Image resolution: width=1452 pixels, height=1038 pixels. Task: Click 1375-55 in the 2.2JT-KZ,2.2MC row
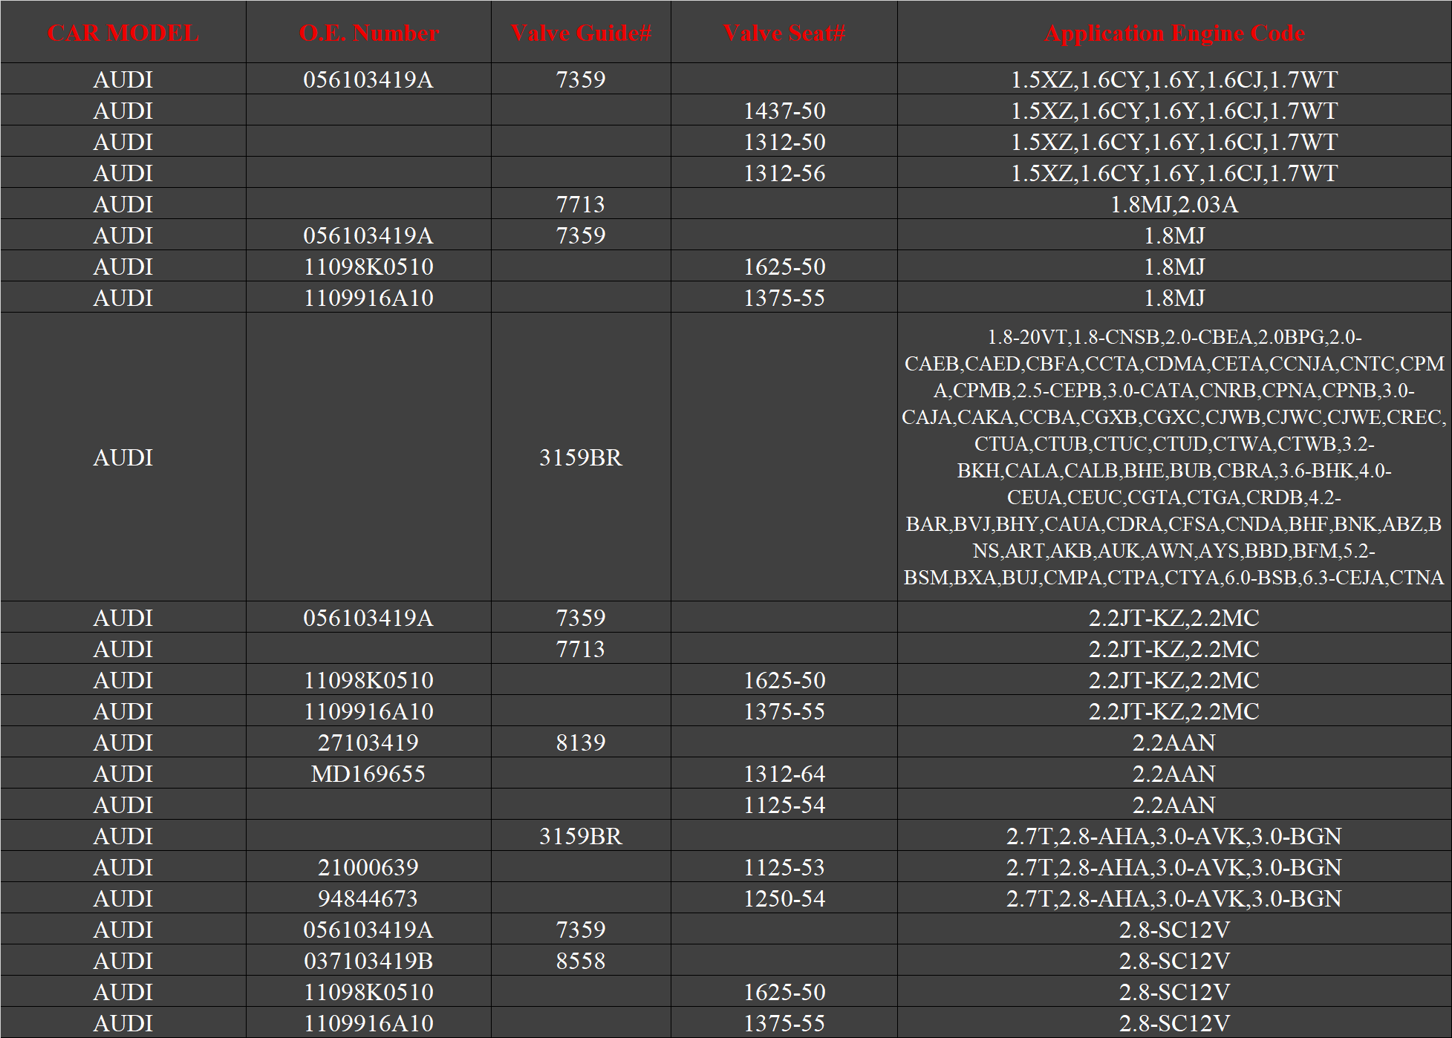784,711
